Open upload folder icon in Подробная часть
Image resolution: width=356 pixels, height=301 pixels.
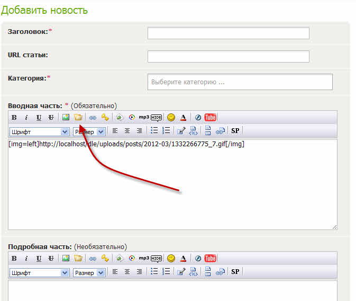pyautogui.click(x=78, y=259)
